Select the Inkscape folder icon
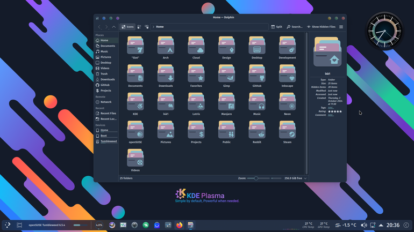414x232 pixels. tap(287, 73)
